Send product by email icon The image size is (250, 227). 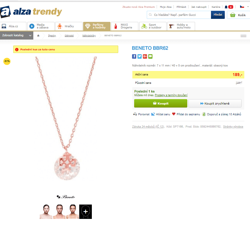coord(150,56)
